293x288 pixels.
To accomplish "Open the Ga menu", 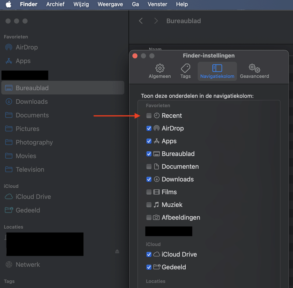I will tap(135, 4).
